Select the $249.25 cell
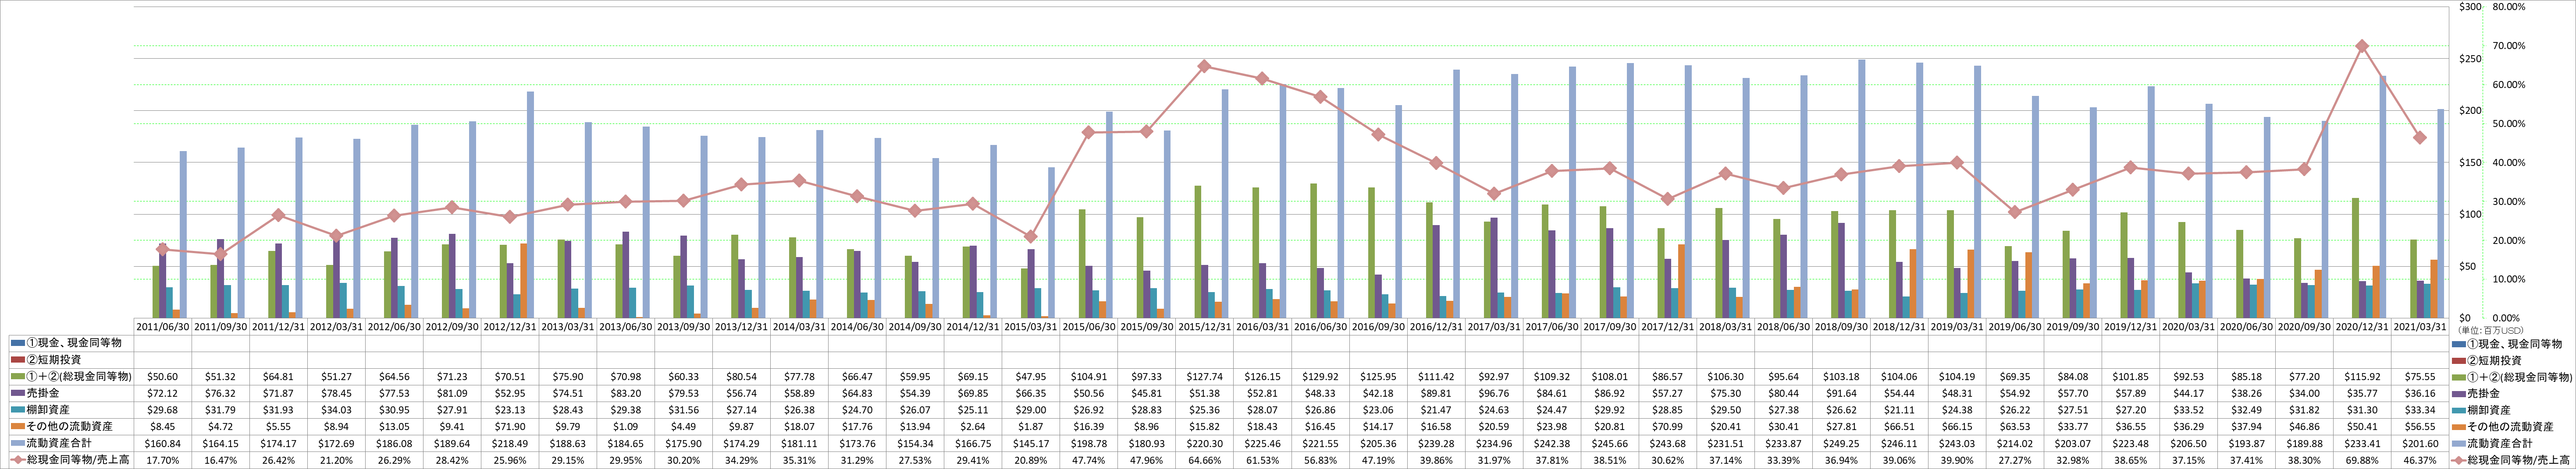Screen dimensions: 2576x469 pyautogui.click(x=1841, y=444)
